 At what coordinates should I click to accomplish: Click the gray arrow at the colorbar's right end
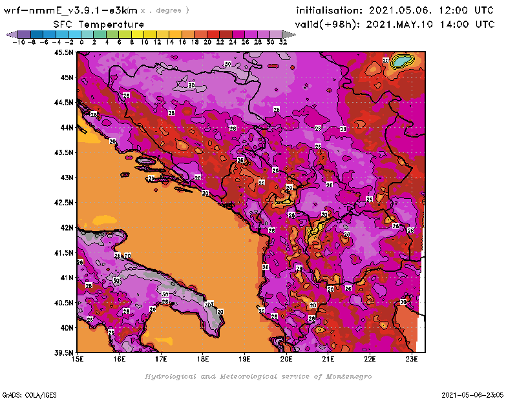pos(289,34)
